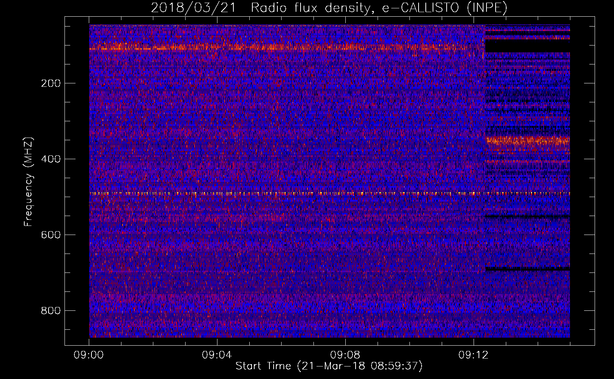Viewport: 614px width, 379px height.
Task: Click the 400 frequency tick label
Action: [x=51, y=159]
